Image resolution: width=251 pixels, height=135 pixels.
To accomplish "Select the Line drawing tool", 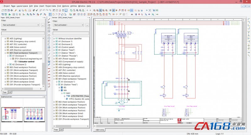I will tap(49, 19).
